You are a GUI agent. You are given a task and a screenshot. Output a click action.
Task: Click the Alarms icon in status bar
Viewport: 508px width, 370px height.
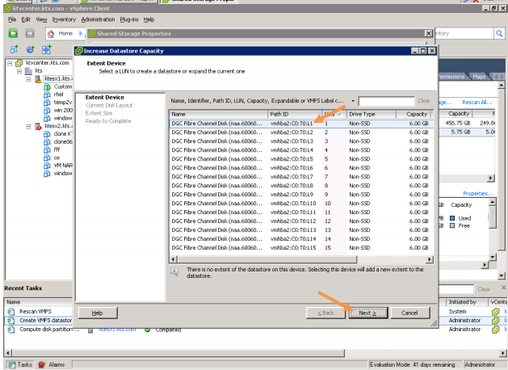pyautogui.click(x=41, y=364)
